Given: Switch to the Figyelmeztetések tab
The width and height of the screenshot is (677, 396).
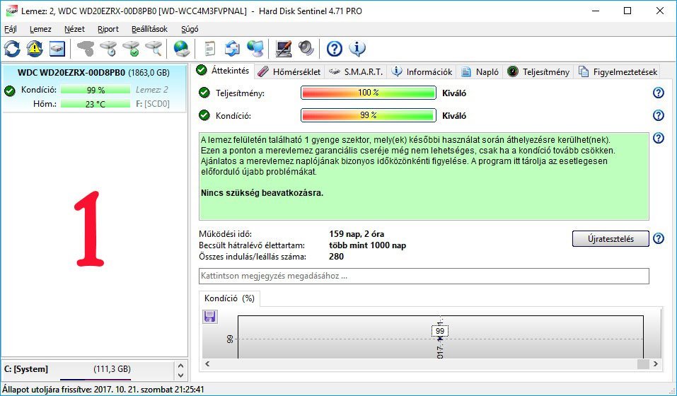Looking at the screenshot, I should point(618,72).
